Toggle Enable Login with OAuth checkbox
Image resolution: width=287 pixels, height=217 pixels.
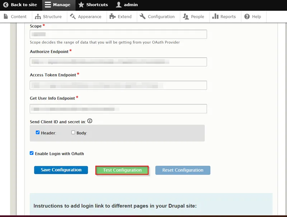(x=32, y=153)
